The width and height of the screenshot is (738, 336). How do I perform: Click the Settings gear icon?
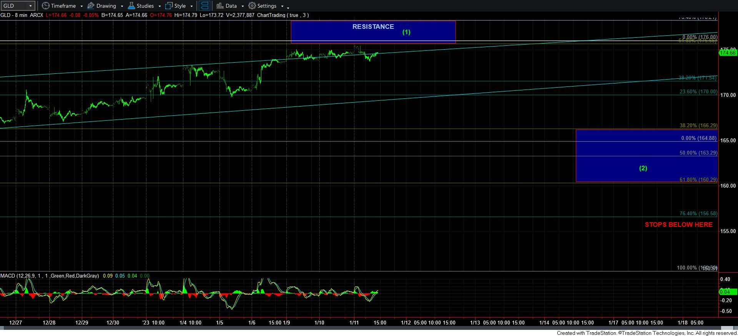coord(252,6)
